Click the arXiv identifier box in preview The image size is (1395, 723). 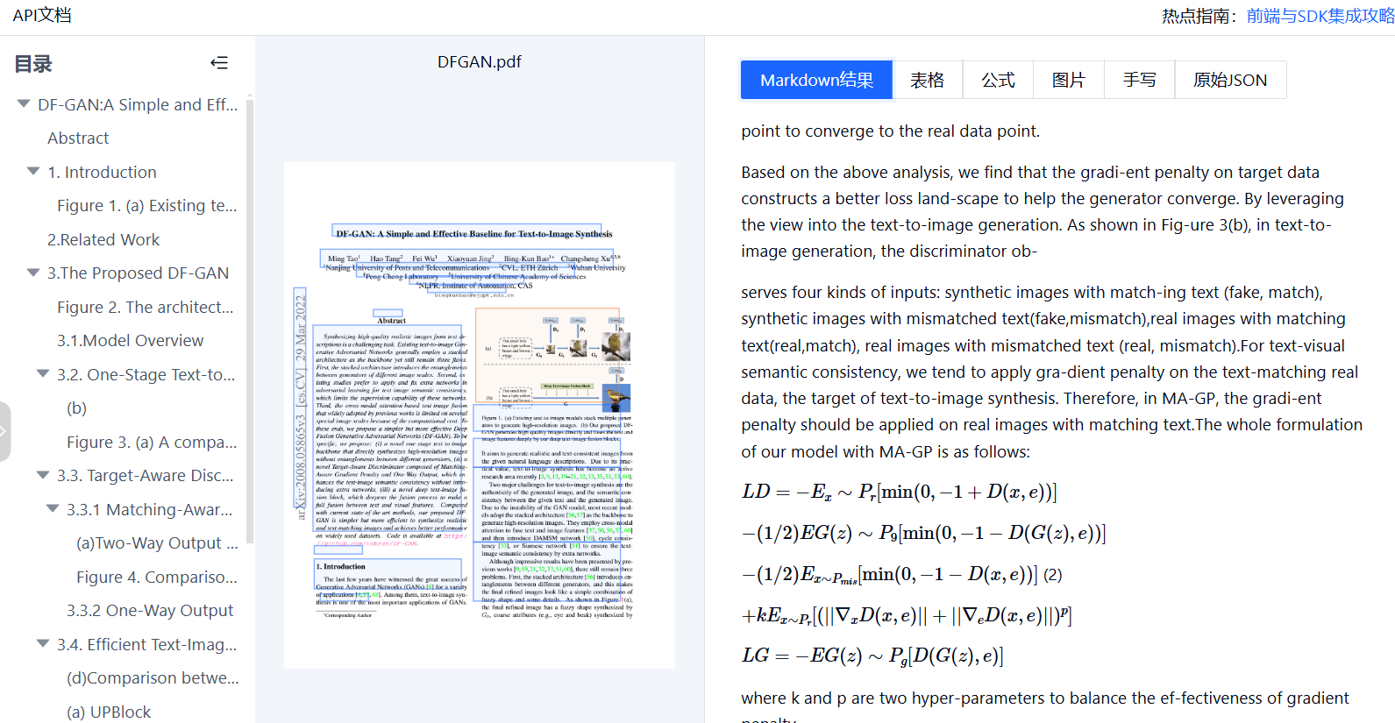[300, 399]
